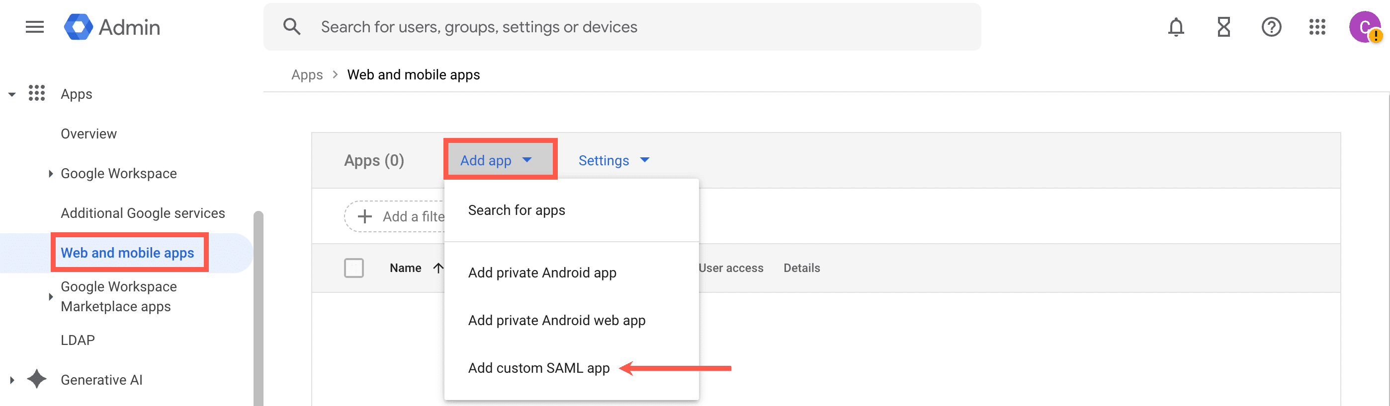Image resolution: width=1390 pixels, height=406 pixels.
Task: Open the notifications bell
Action: pos(1176,27)
